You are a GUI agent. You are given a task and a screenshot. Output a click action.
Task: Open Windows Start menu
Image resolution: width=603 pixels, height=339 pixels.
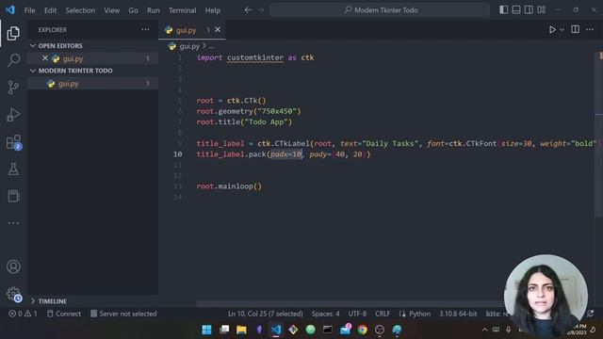pyautogui.click(x=207, y=330)
